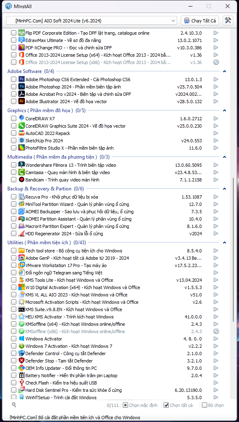239x422 pixels.
Task: Check Flip PDF Corporate Edition checkbox
Action: coord(13,33)
